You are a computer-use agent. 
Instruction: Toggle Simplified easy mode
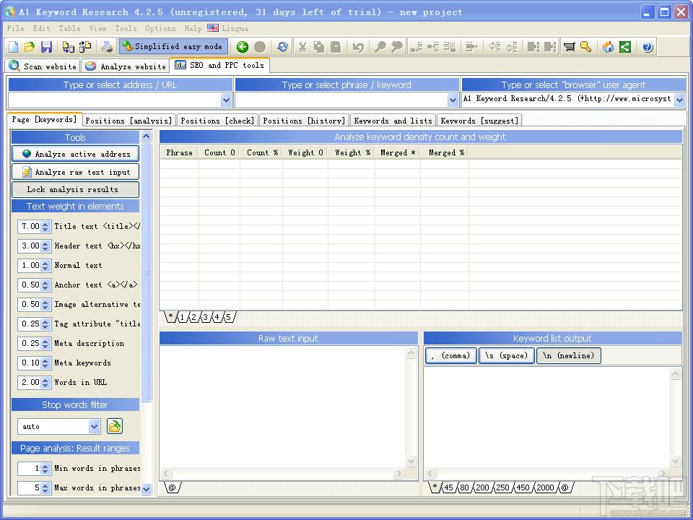(x=173, y=46)
